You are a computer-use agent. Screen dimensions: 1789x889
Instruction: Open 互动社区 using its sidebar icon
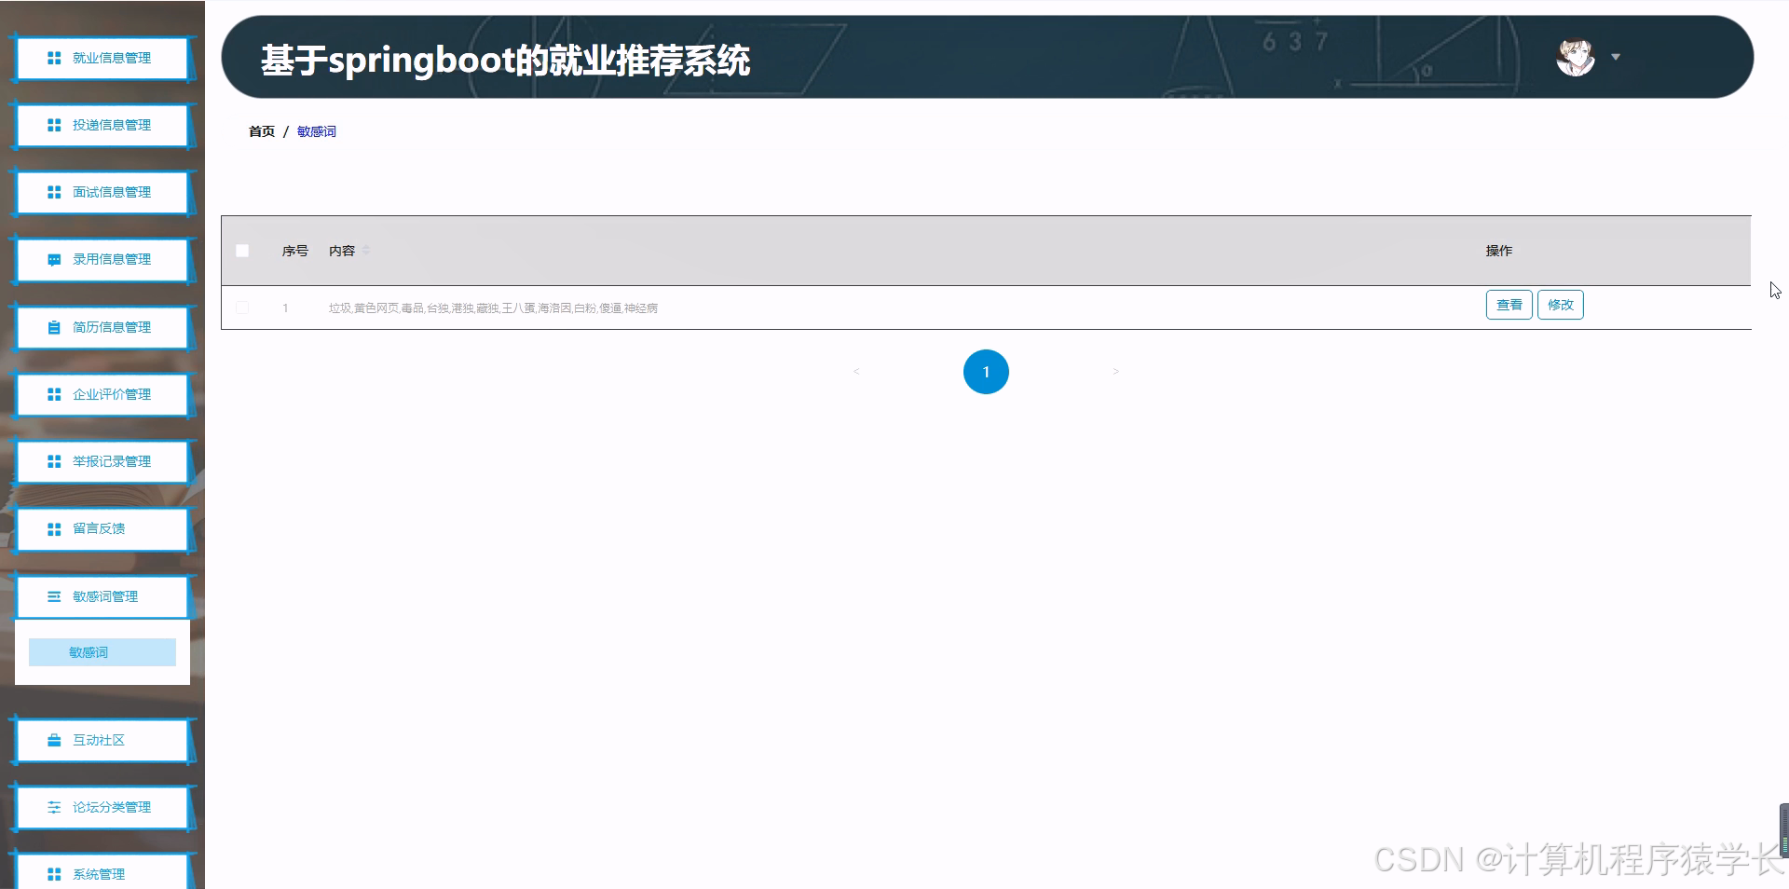tap(53, 740)
